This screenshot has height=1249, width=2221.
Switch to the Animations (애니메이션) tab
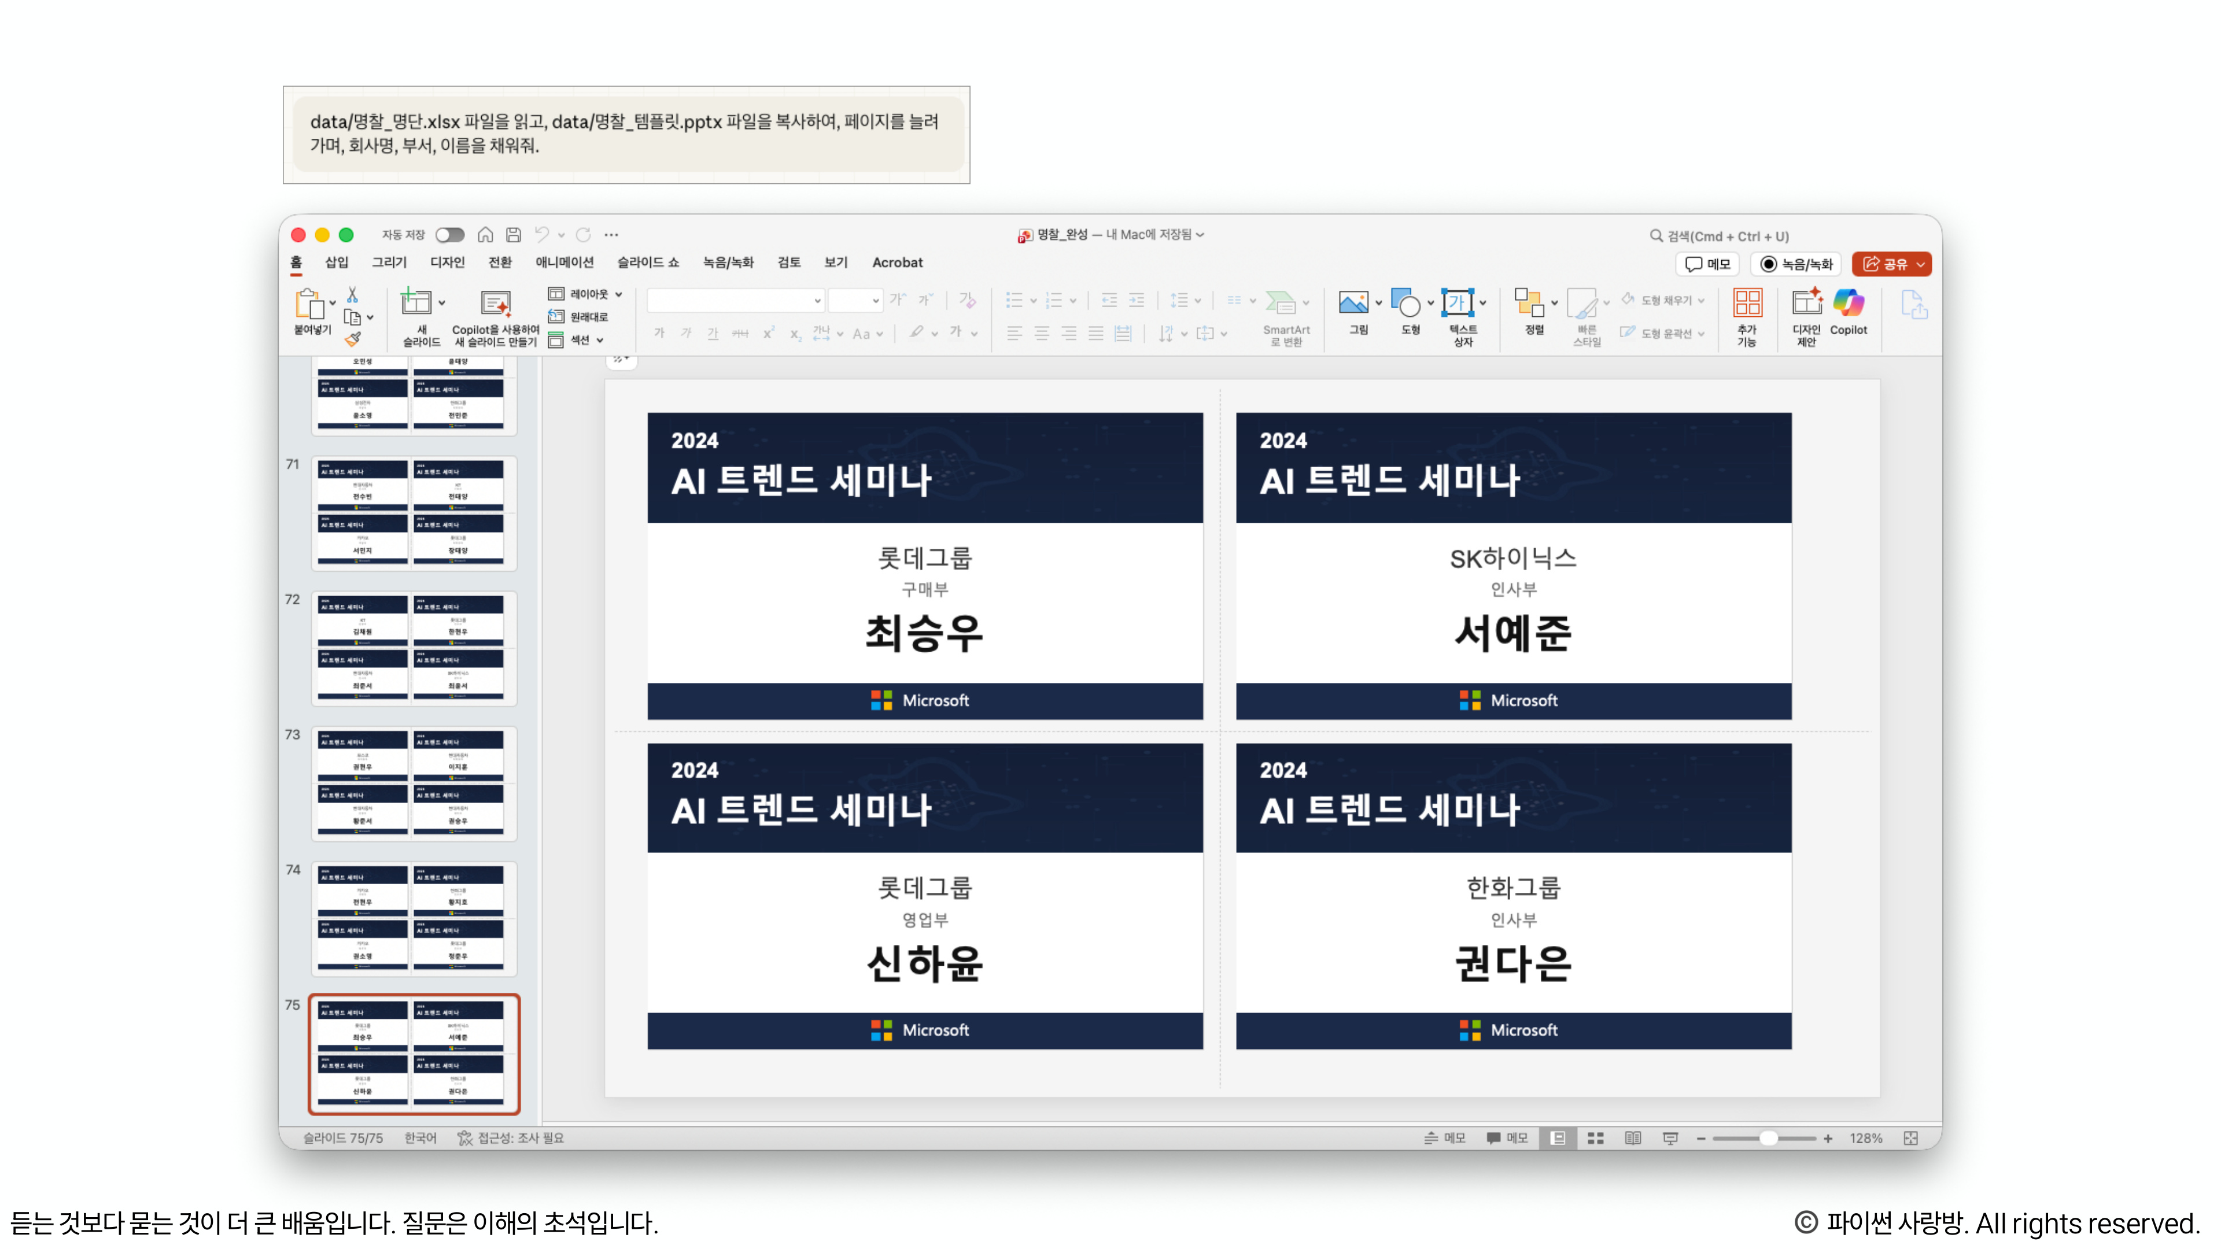point(564,262)
